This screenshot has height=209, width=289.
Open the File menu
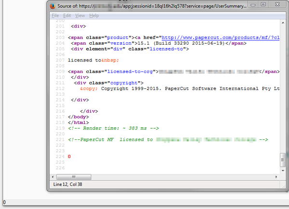click(55, 16)
